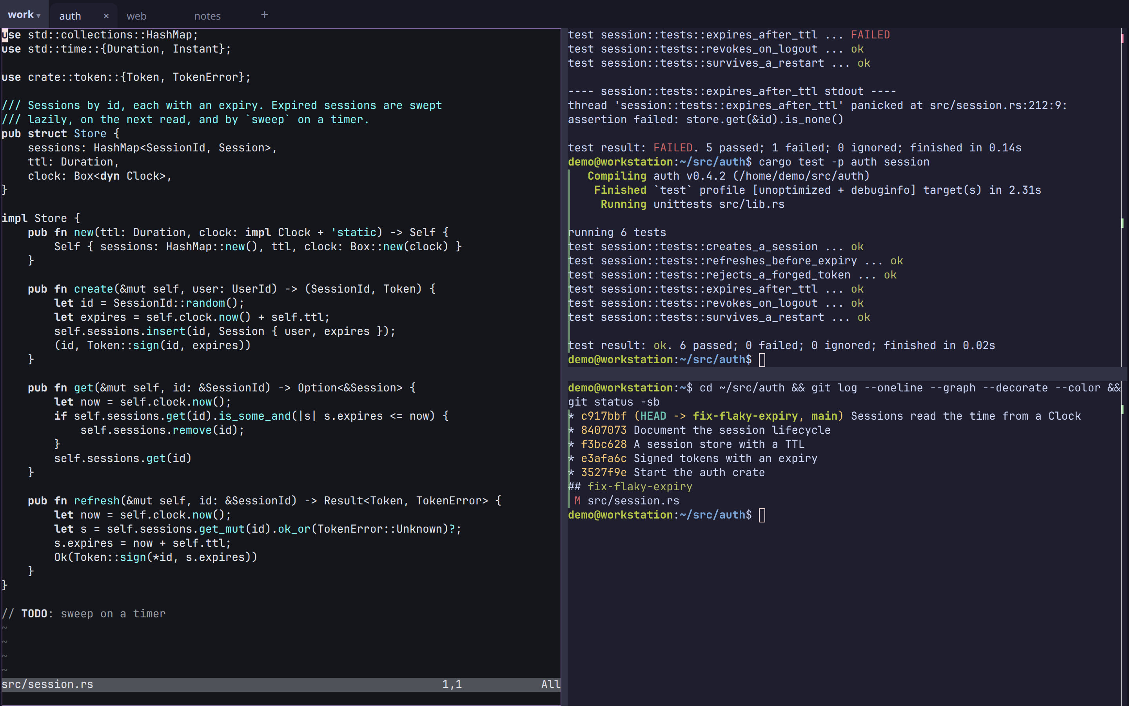Click the FAILED result for expires_after_ttl

(870, 35)
